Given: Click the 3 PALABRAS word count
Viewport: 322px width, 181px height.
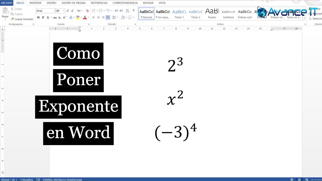Looking at the screenshot, I should [27, 179].
